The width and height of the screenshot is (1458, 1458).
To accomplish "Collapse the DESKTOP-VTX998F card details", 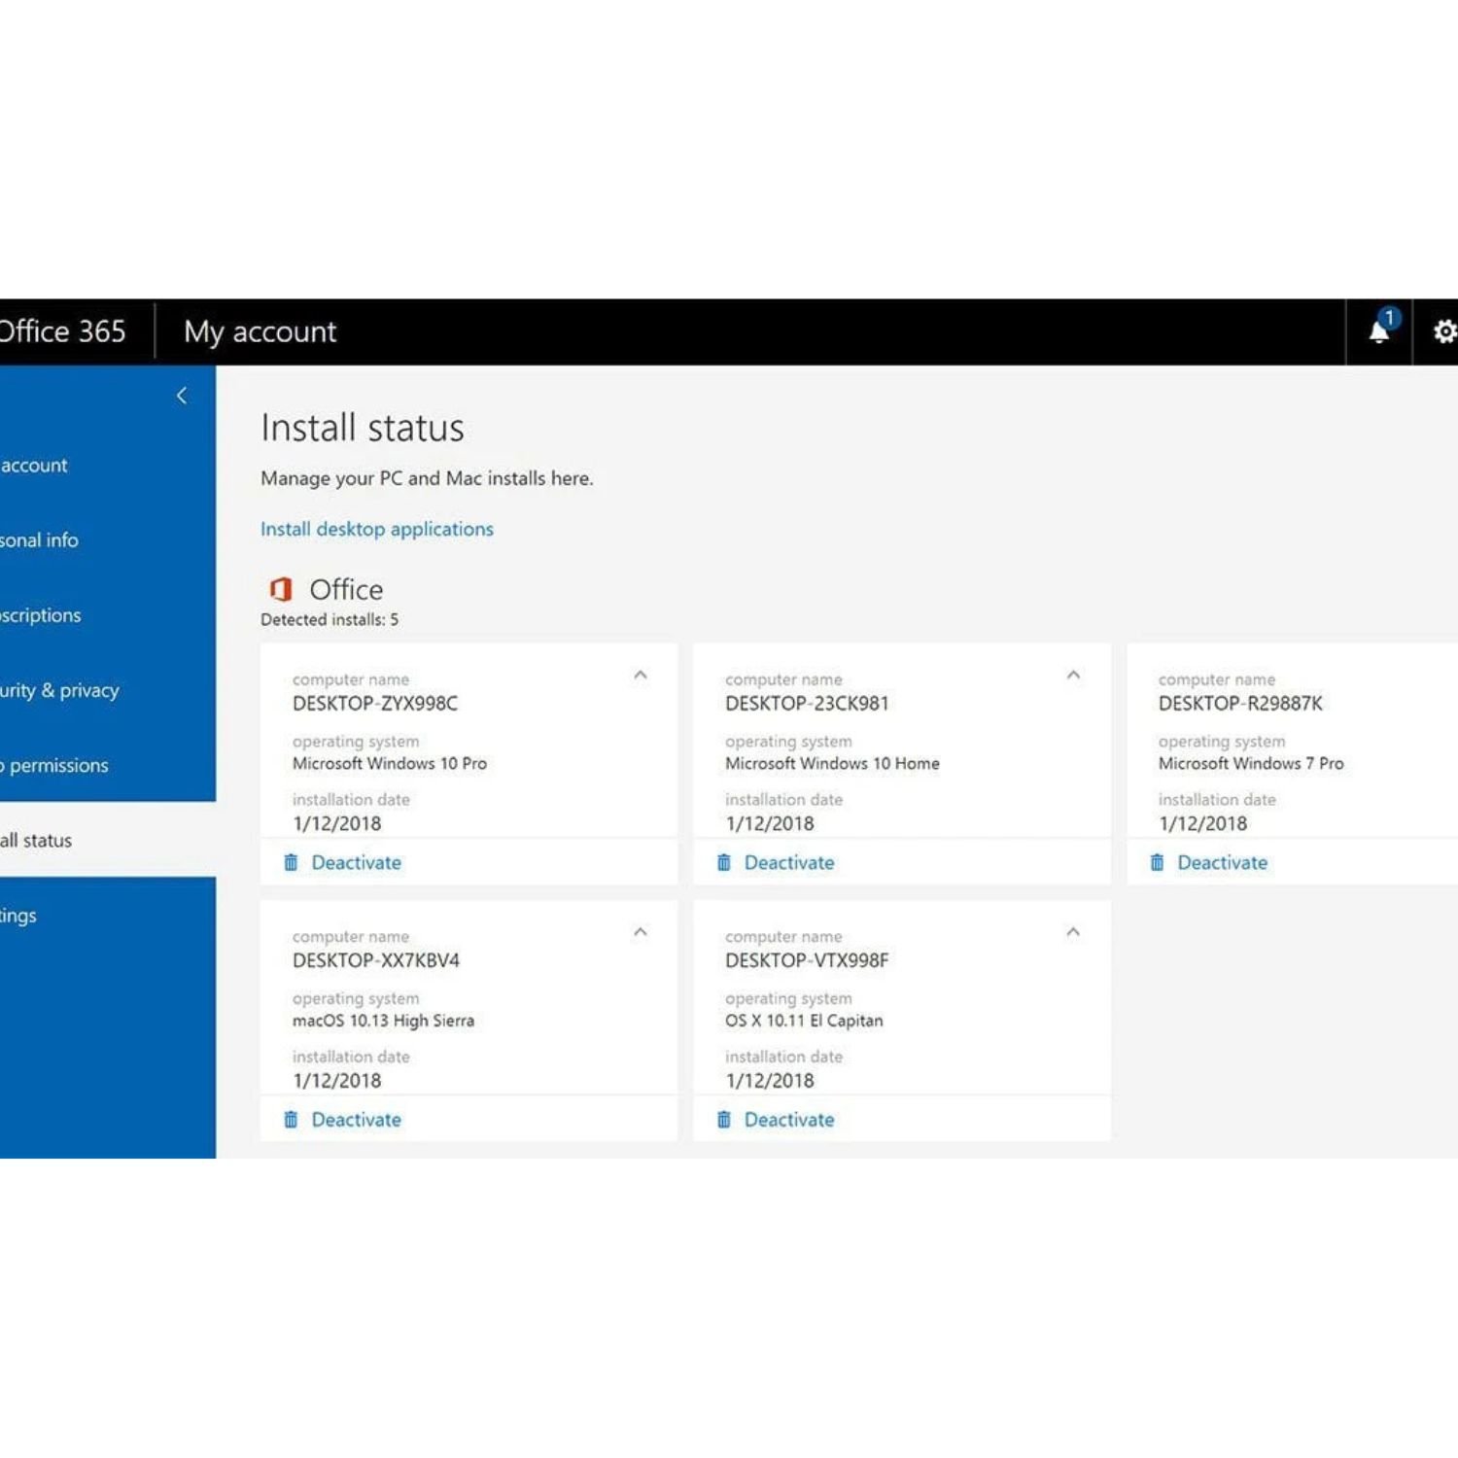I will (1073, 931).
